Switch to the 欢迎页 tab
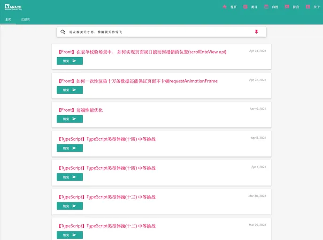 click(x=25, y=20)
